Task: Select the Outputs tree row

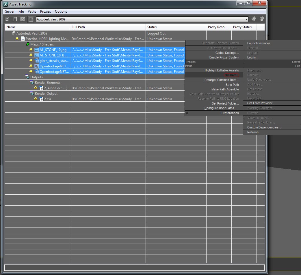Action: click(36, 77)
